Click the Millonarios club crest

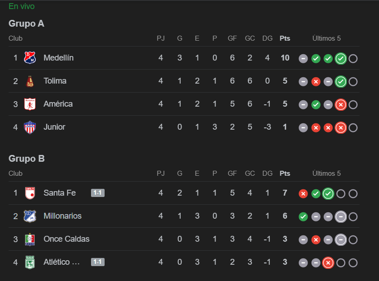(30, 216)
